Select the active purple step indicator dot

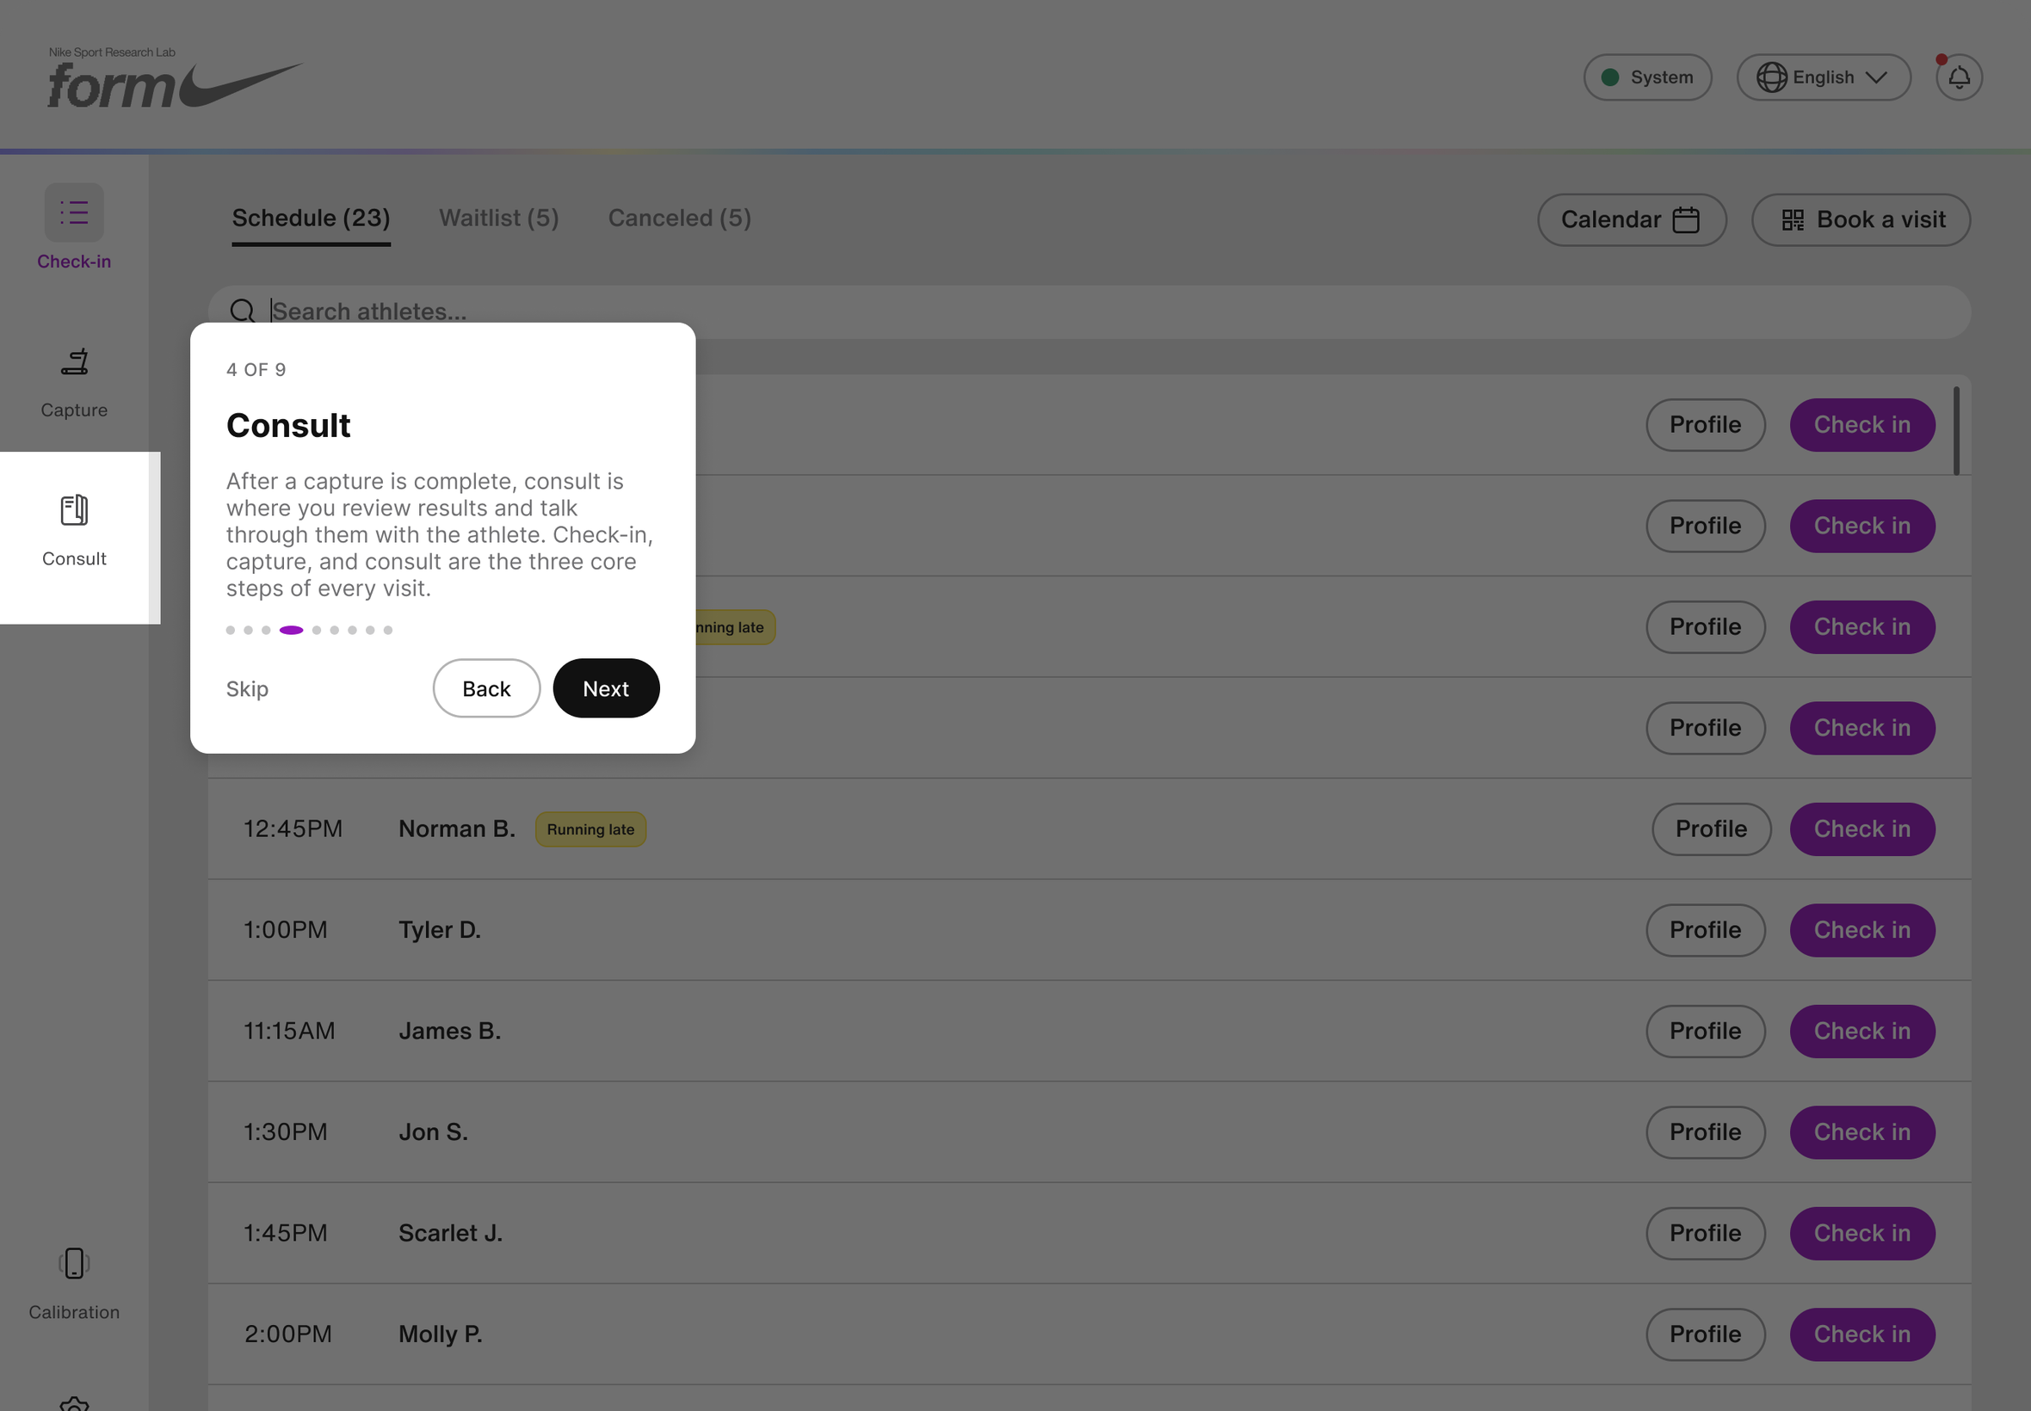coord(291,631)
